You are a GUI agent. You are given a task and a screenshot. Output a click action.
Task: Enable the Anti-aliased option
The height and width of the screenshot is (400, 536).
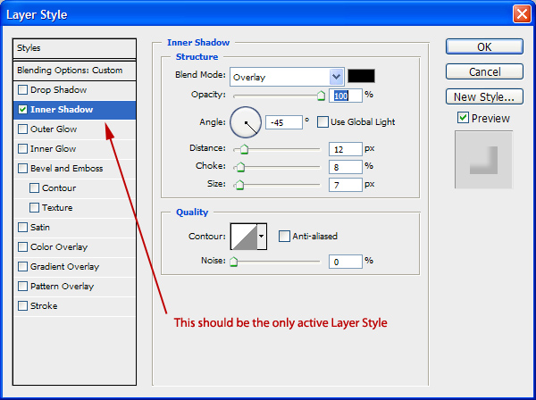tap(284, 236)
